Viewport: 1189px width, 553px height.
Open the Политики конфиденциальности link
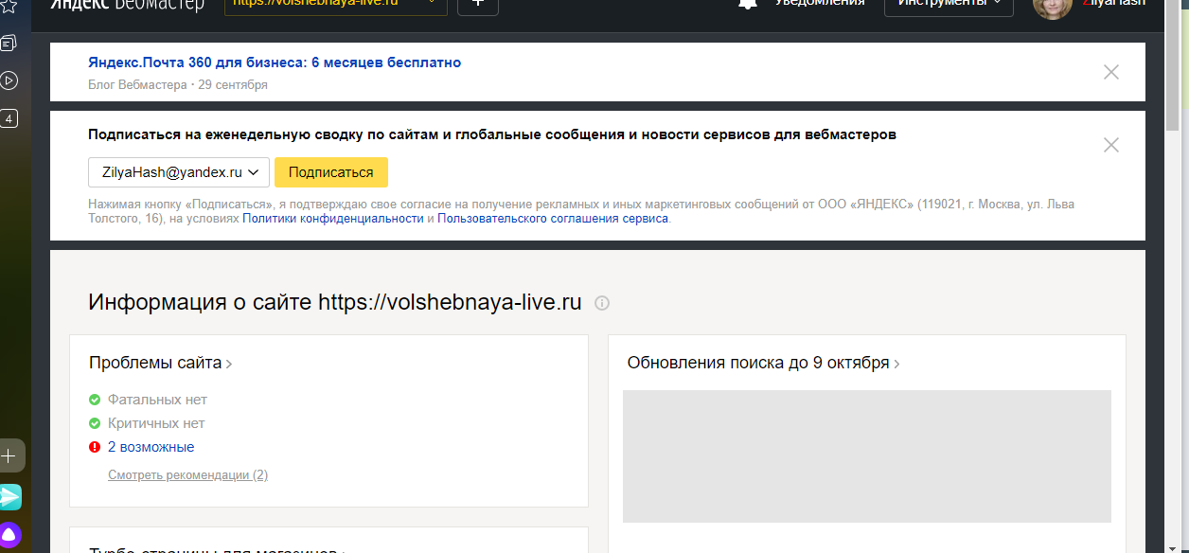pos(333,218)
